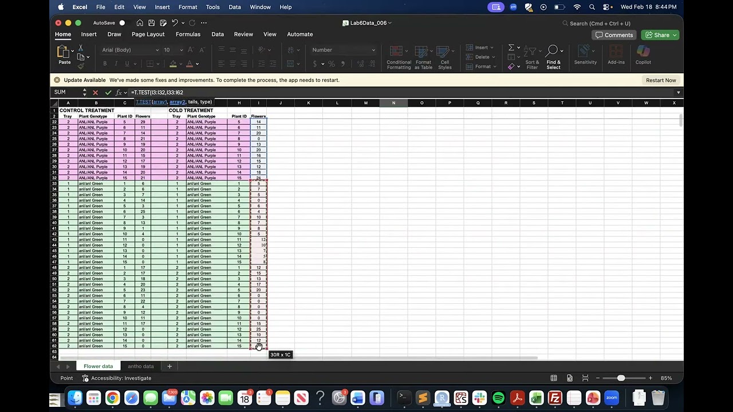Viewport: 733px width, 412px height.
Task: Click the Format Painter brush icon
Action: coord(81,66)
